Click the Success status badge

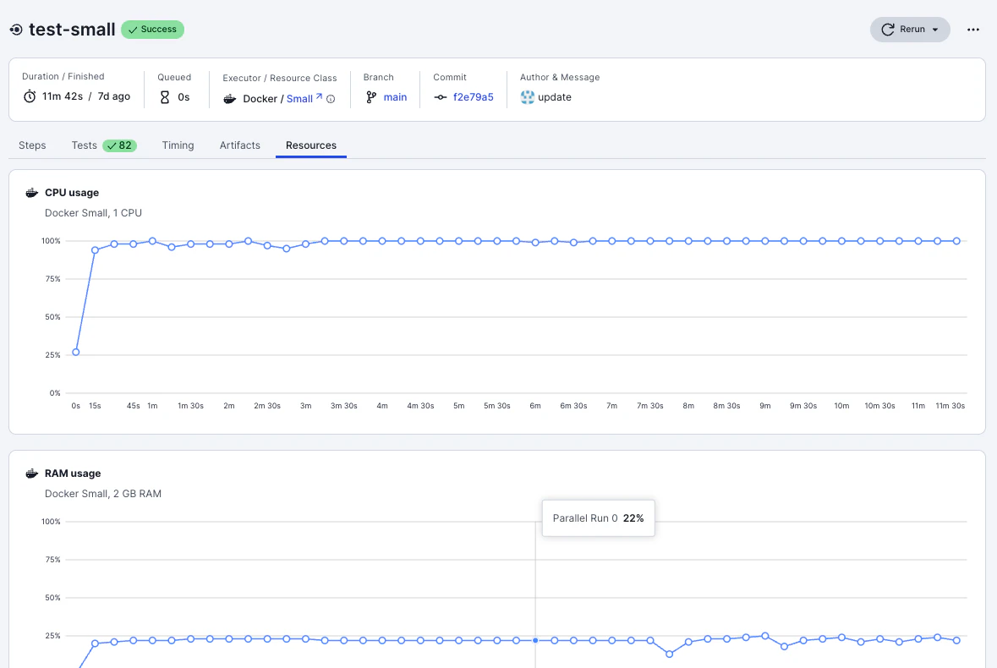pyautogui.click(x=152, y=30)
